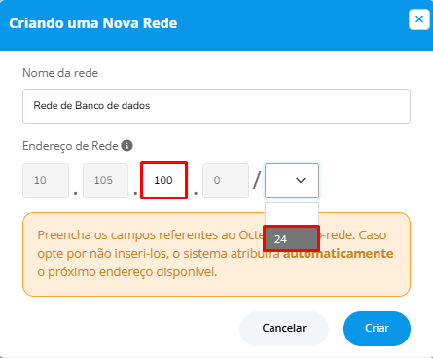Screen dimensions: 433x358
Task: Click the third octet field showing 100
Action: tap(163, 180)
